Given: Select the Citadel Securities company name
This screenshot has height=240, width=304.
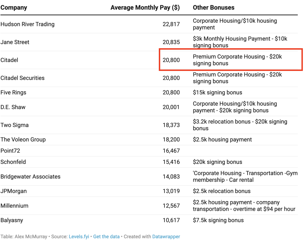Looking at the screenshot, I should (22, 78).
